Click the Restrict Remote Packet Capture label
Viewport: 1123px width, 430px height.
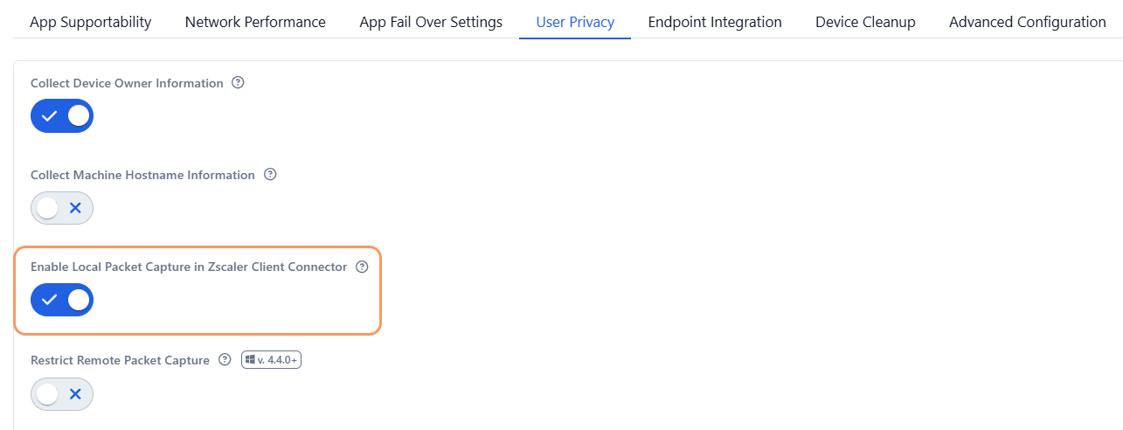(120, 360)
